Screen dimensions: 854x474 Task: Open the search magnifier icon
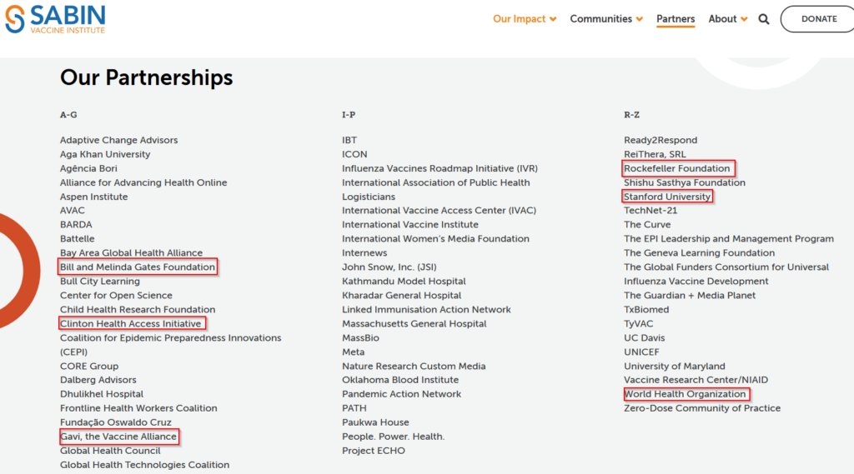(x=764, y=20)
